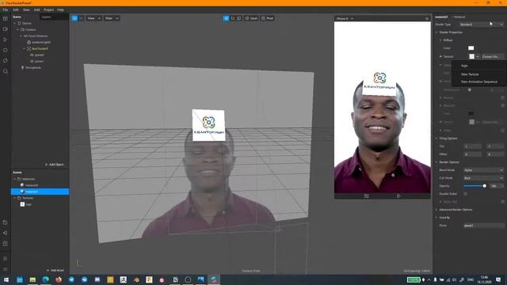Select the move manipulator tool in viewport toolbar
The height and width of the screenshot is (285, 507).
click(226, 18)
